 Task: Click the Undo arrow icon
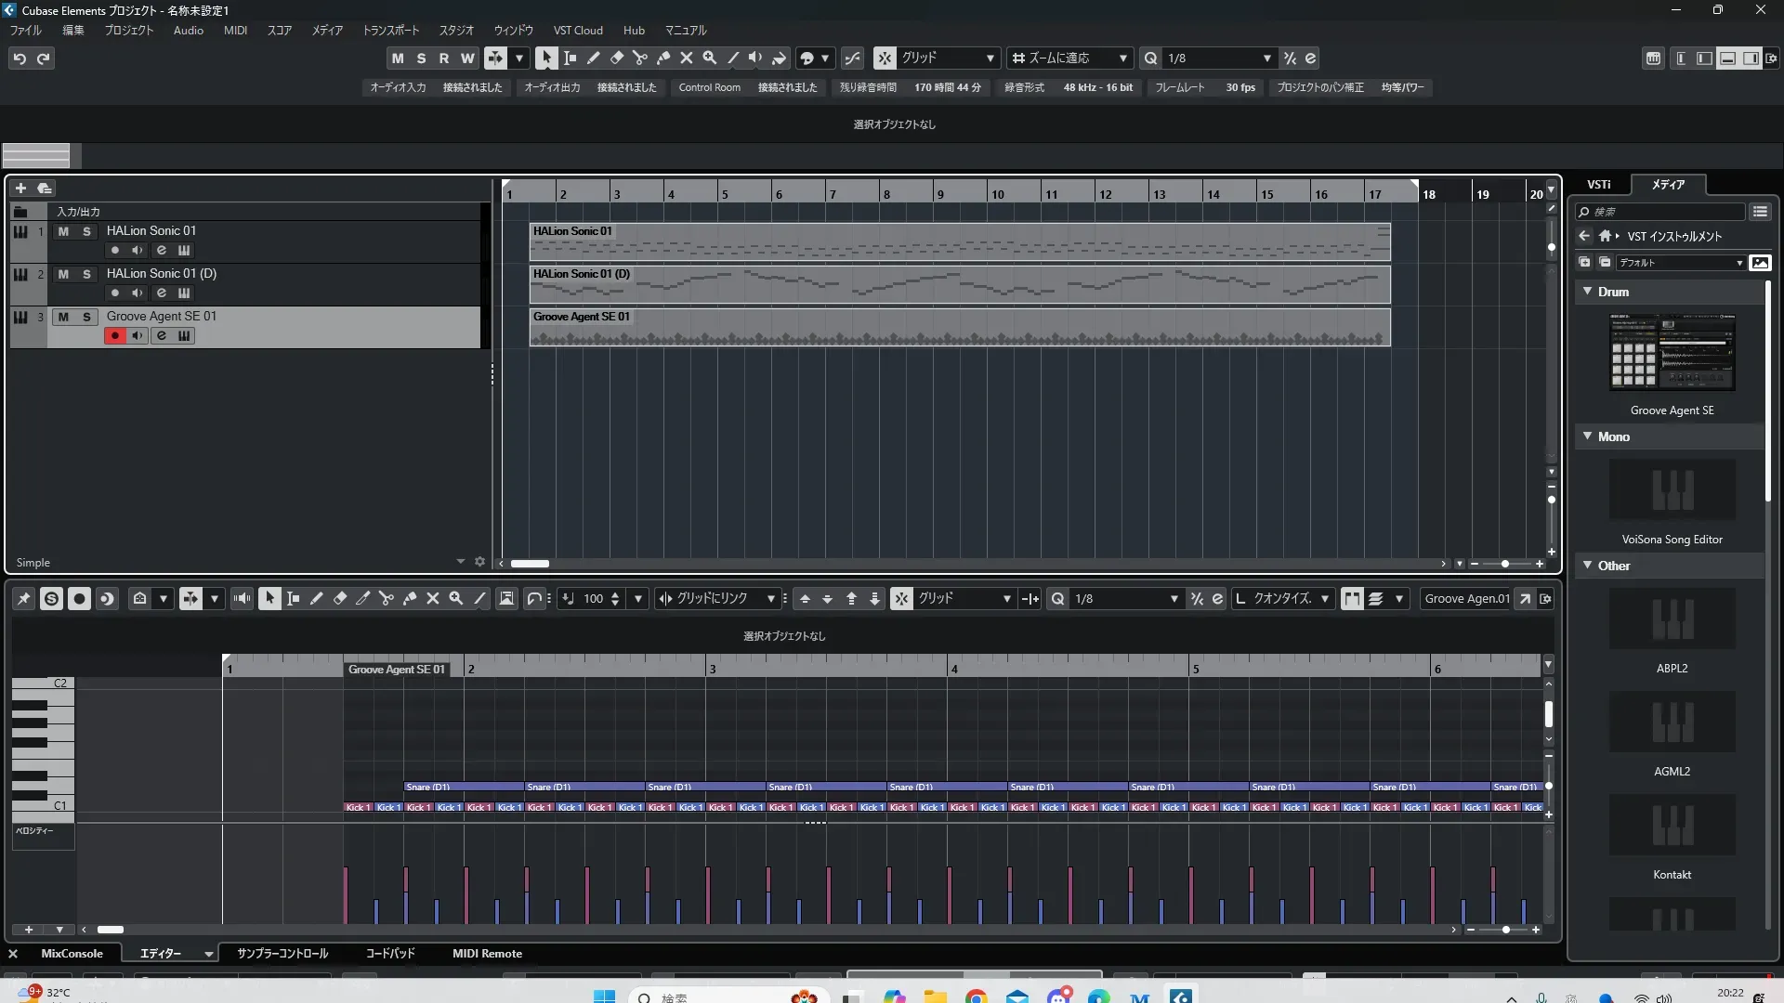tap(20, 59)
